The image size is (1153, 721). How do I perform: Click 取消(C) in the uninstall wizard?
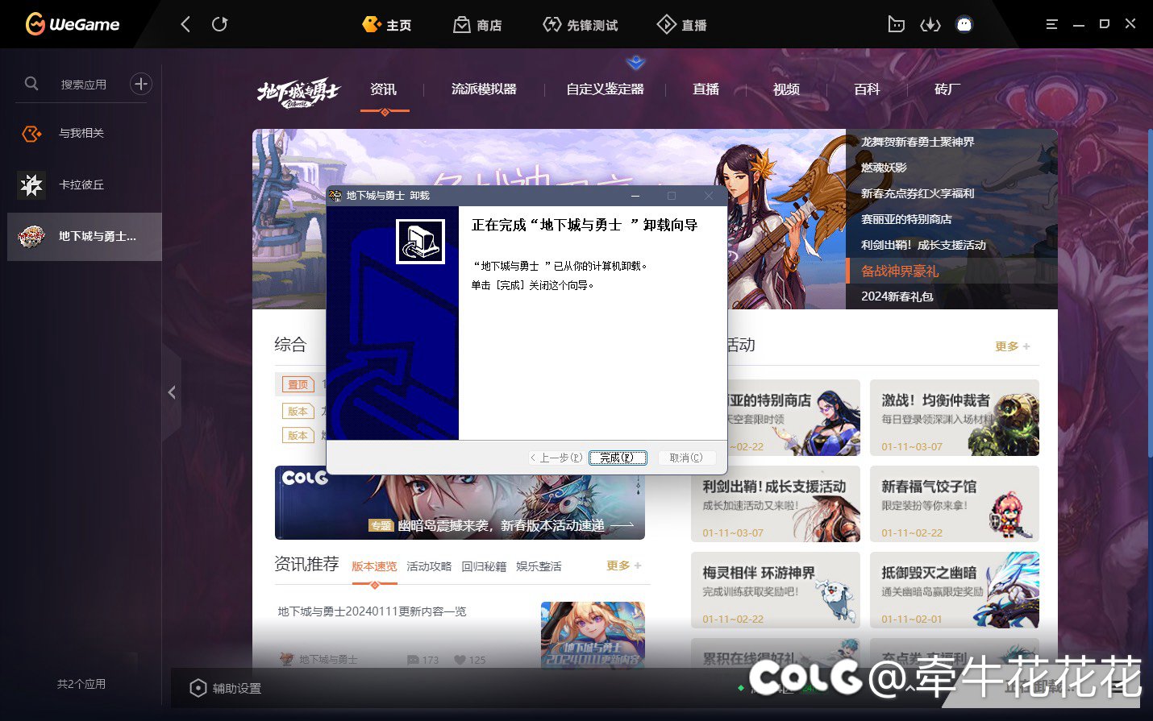[686, 458]
